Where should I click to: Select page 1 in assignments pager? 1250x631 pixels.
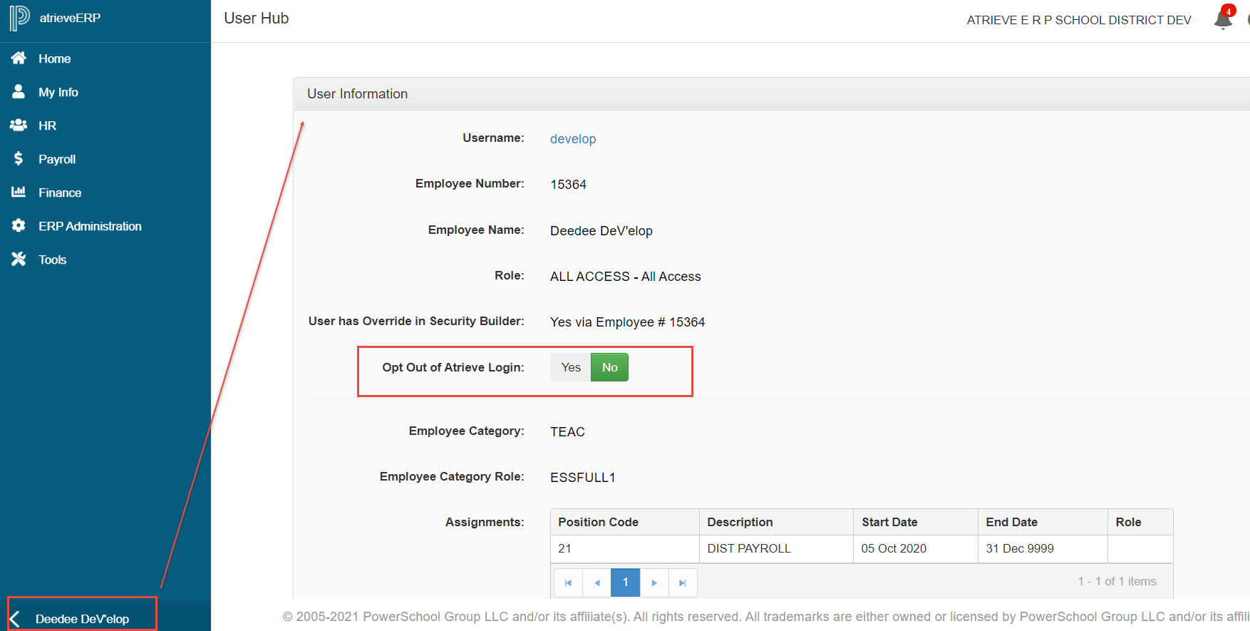626,583
